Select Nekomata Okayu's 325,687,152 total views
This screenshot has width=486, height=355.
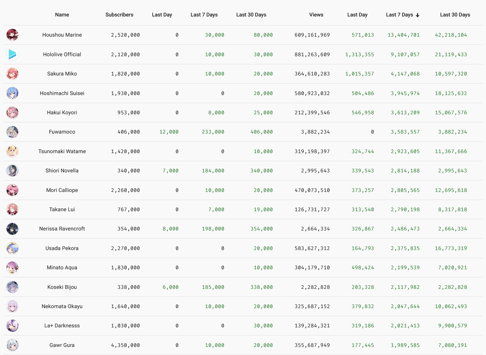pos(312,306)
